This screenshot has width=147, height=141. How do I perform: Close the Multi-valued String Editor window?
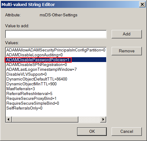point(142,5)
